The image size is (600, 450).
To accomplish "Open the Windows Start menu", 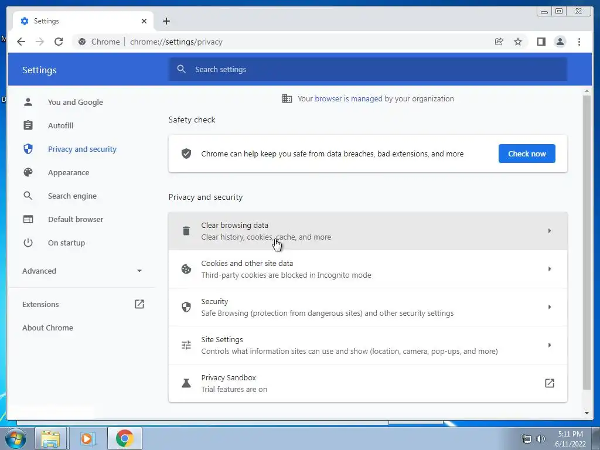I will coord(15,438).
